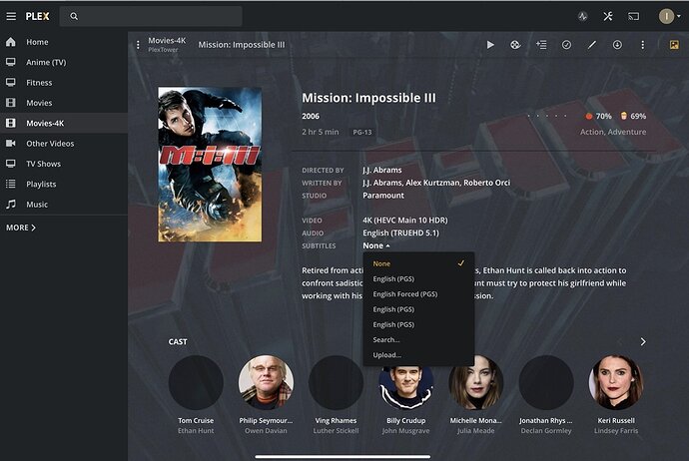The height and width of the screenshot is (461, 689).
Task: Open Michelle Monaghan's cast photo
Action: 476,382
